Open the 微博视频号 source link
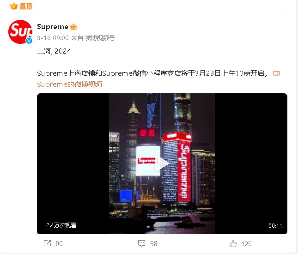This screenshot has width=298, height=254. coord(100,38)
